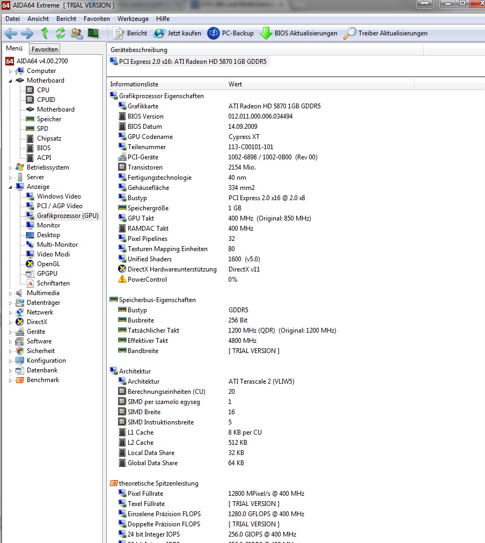Click the Speicherbus-Eigenschaften section icon

pyautogui.click(x=114, y=299)
